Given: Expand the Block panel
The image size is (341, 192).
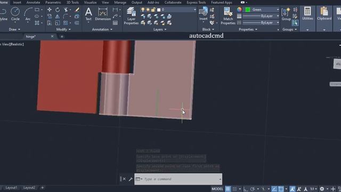Looking at the screenshot, I should tap(208, 29).
